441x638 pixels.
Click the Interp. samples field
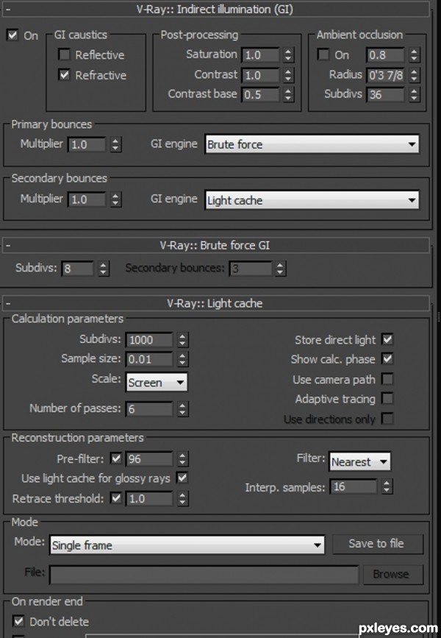[x=354, y=486]
